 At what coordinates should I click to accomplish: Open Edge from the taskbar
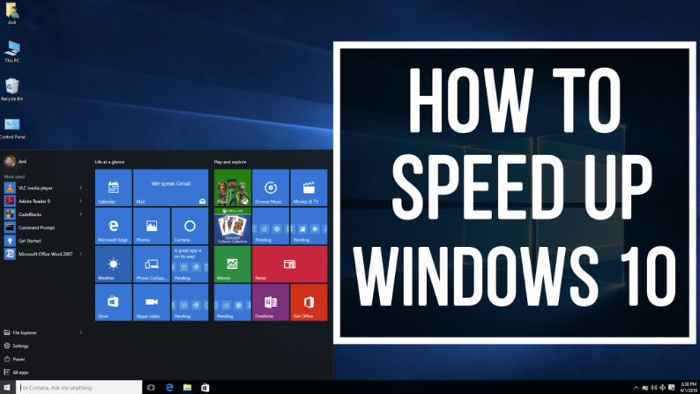169,387
